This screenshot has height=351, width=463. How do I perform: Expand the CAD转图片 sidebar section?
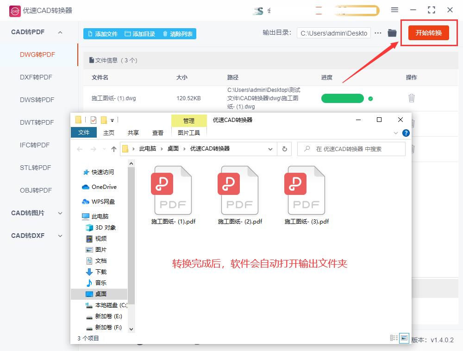pyautogui.click(x=60, y=213)
